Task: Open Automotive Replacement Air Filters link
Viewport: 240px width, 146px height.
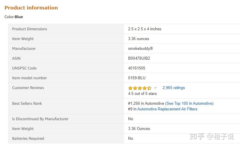Action: (x=167, y=109)
